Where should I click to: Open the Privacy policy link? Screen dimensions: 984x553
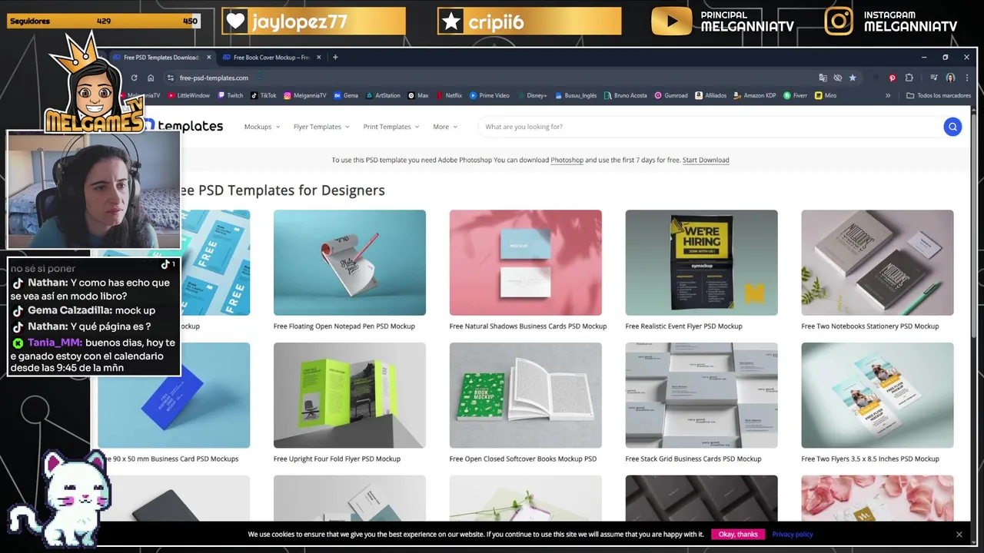tap(793, 535)
